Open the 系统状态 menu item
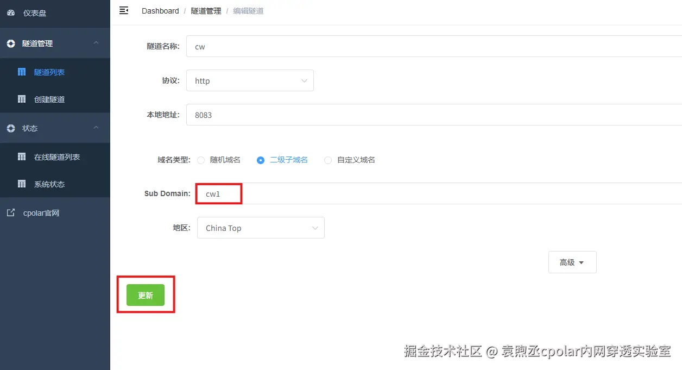682x370 pixels. click(x=55, y=184)
